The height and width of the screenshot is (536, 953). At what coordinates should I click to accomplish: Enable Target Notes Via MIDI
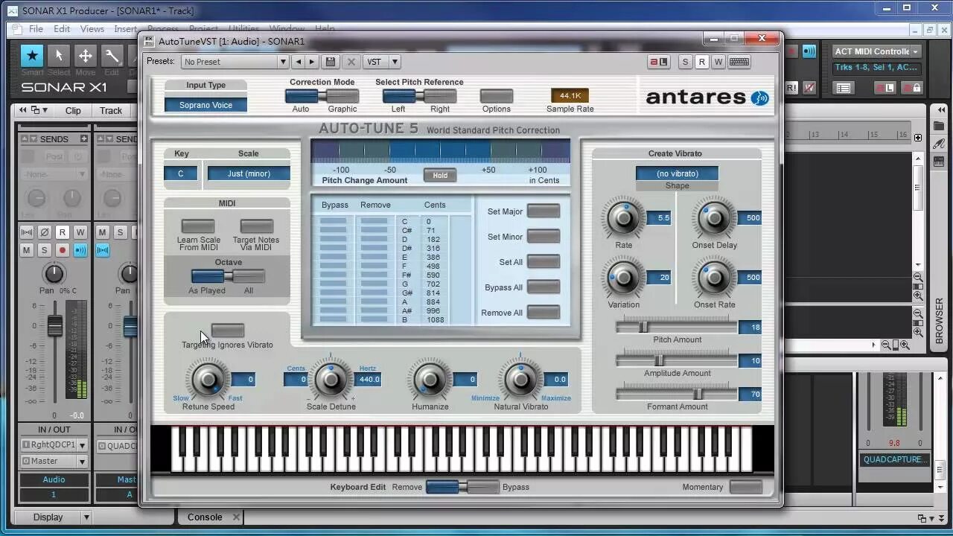coord(256,226)
